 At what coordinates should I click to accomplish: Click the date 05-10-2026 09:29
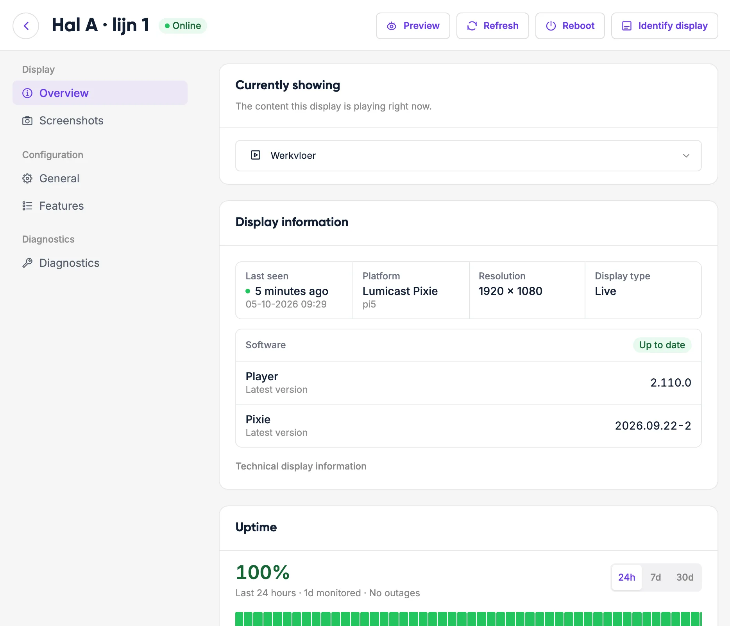286,304
